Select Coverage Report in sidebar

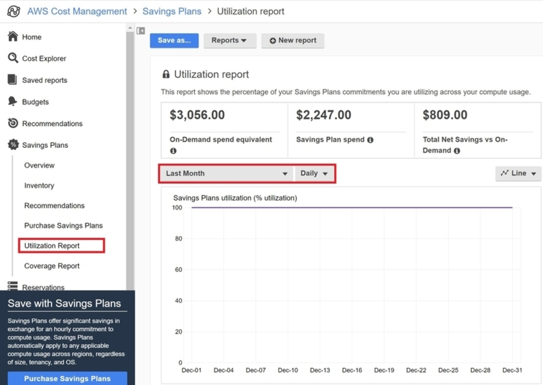coord(52,266)
